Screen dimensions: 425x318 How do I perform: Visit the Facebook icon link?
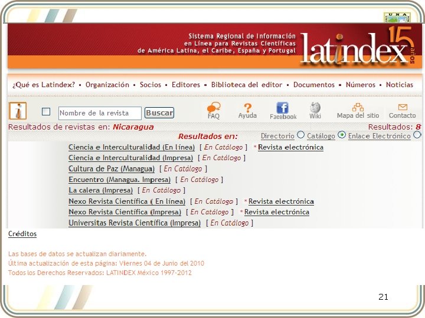282,108
